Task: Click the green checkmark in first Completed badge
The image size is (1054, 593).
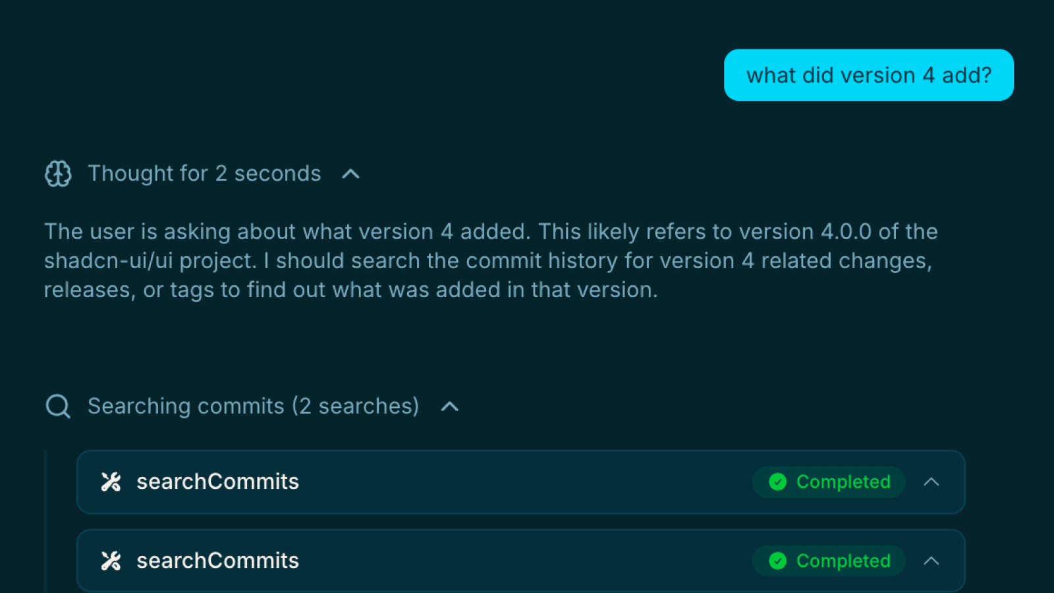Action: (778, 482)
